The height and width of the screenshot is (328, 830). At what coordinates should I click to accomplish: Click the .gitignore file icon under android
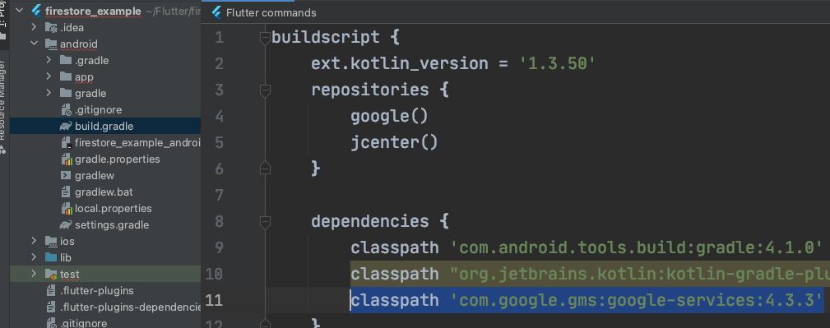(x=66, y=109)
